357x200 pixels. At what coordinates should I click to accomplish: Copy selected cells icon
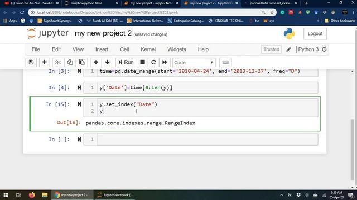click(70, 62)
